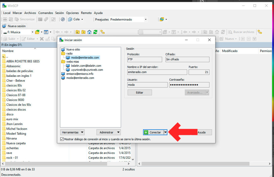Click the transfer settings globe icon

[x=162, y=19]
